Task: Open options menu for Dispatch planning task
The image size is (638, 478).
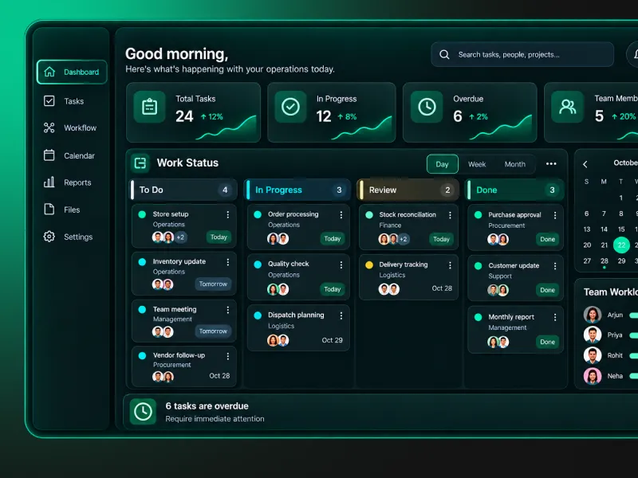Action: (341, 315)
